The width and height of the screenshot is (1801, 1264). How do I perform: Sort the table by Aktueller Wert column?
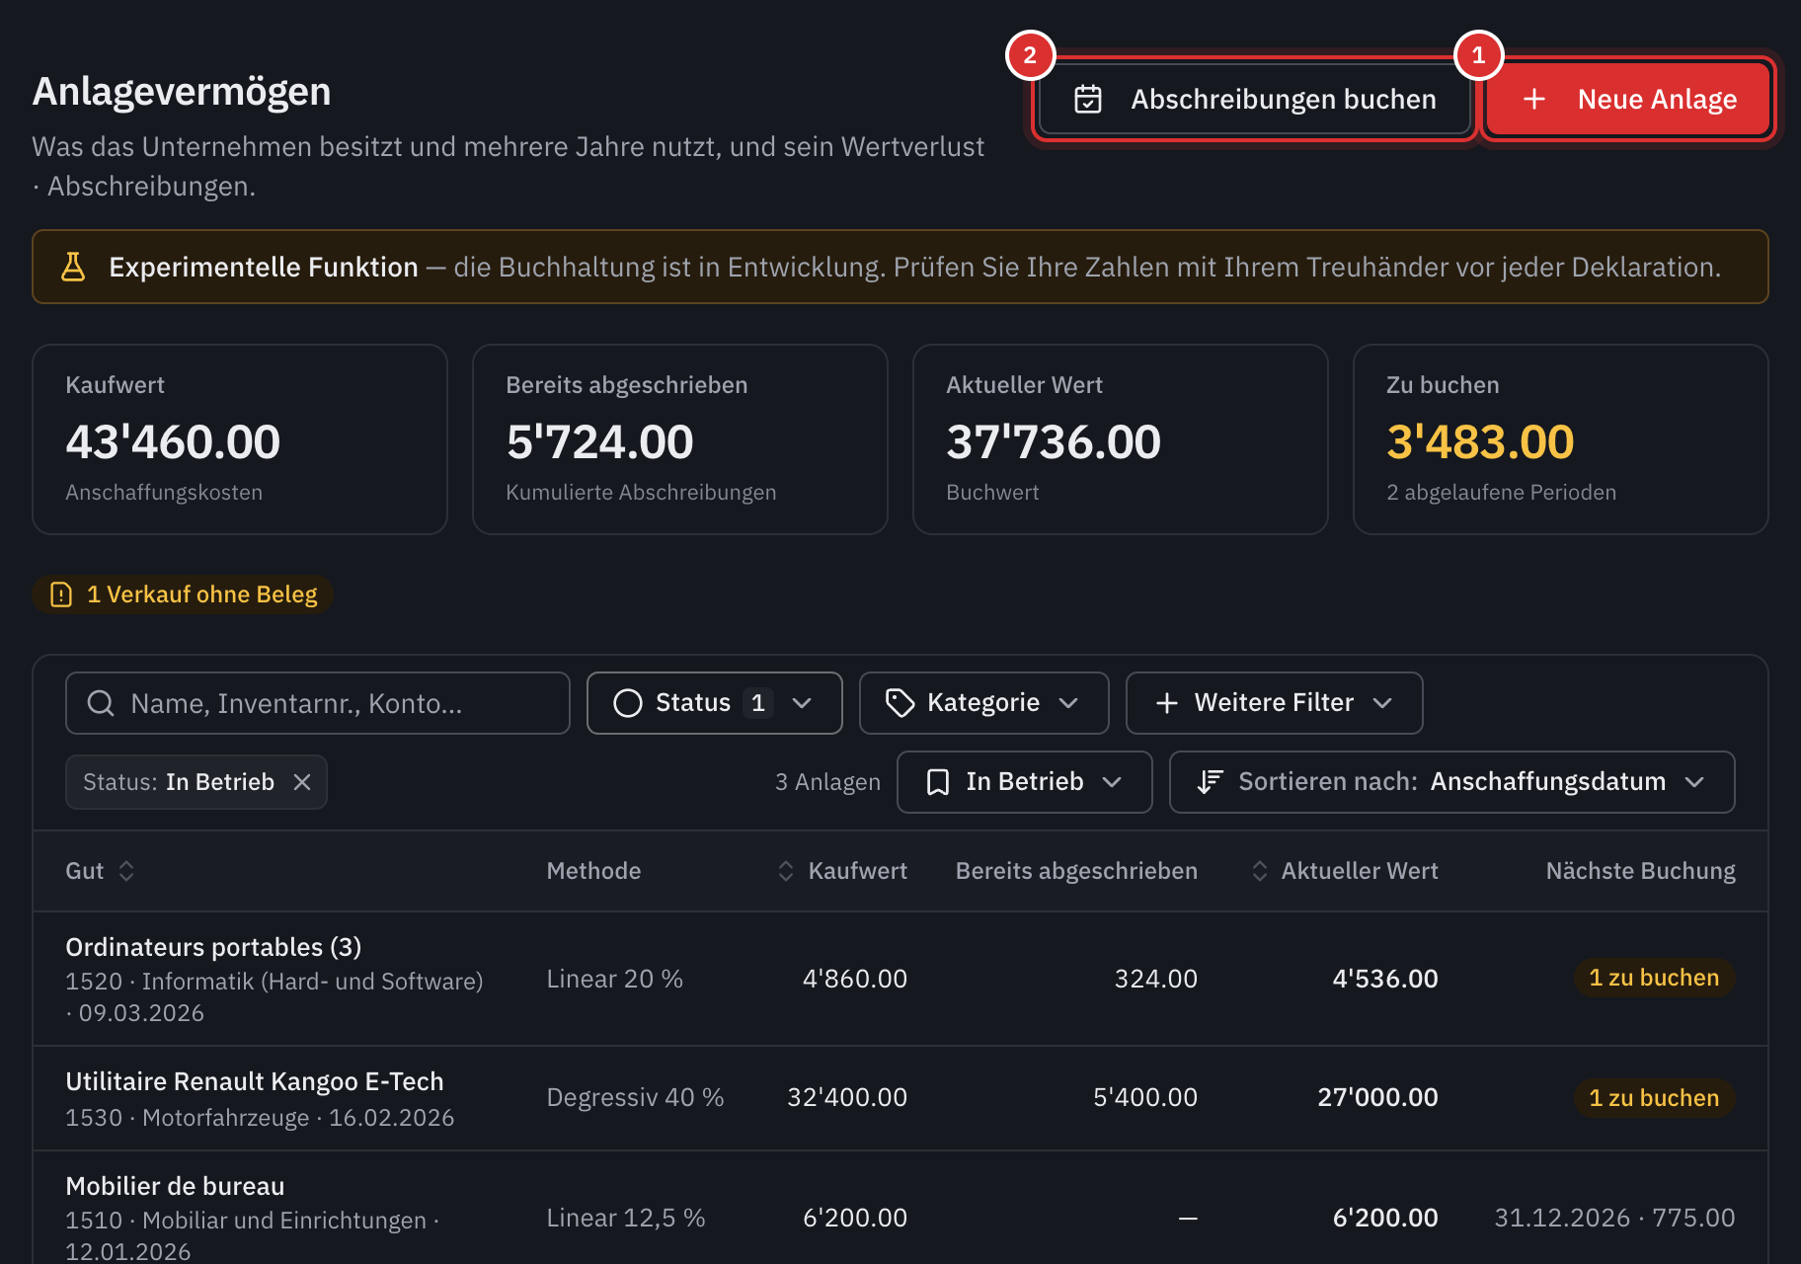point(1260,871)
